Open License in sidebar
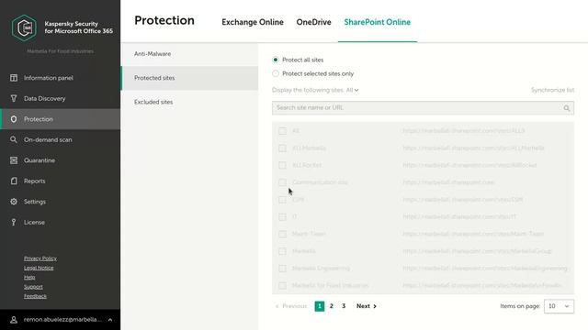 60,222
